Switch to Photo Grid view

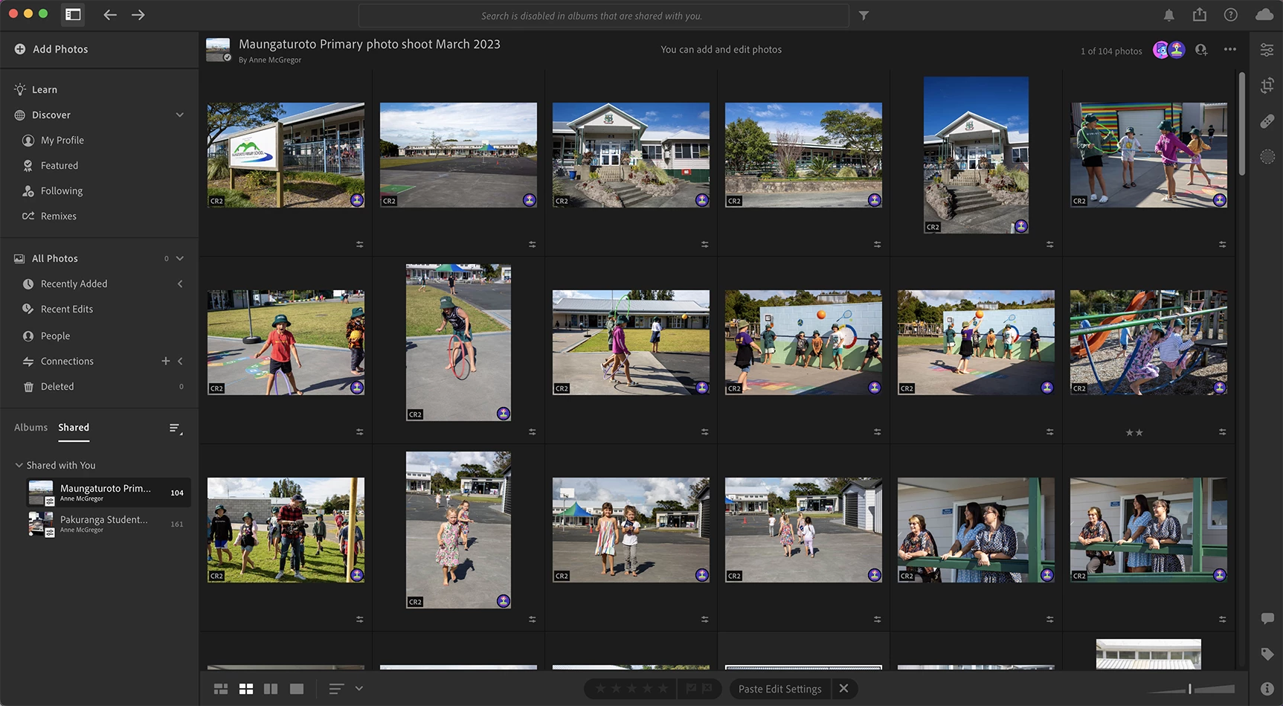[x=221, y=689]
